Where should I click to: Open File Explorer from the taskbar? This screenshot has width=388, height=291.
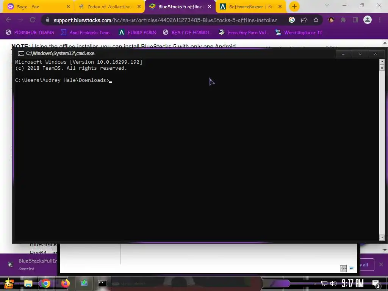coord(28,283)
